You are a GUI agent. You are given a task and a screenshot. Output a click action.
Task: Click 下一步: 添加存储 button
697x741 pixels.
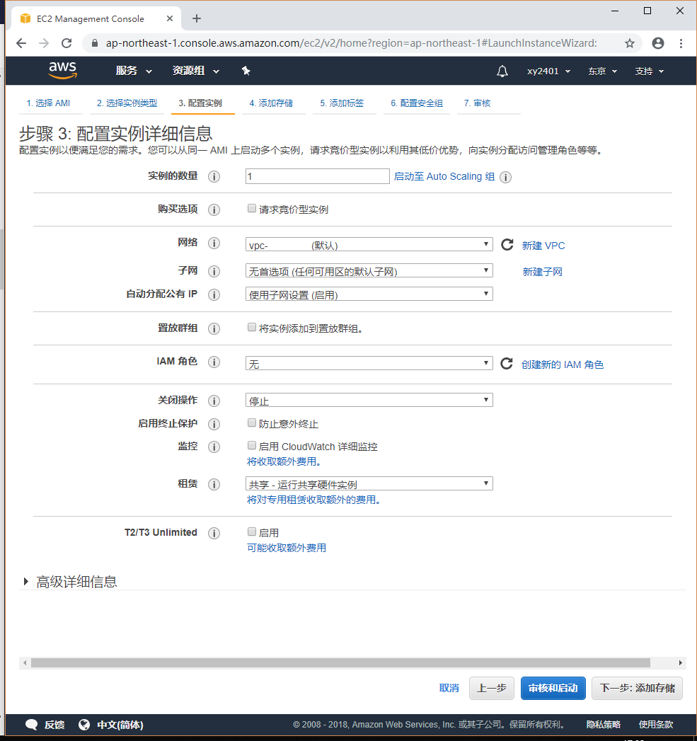tap(637, 688)
